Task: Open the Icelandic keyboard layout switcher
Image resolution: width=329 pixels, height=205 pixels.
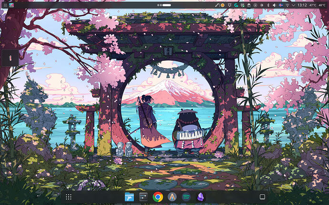Action: tap(281, 5)
